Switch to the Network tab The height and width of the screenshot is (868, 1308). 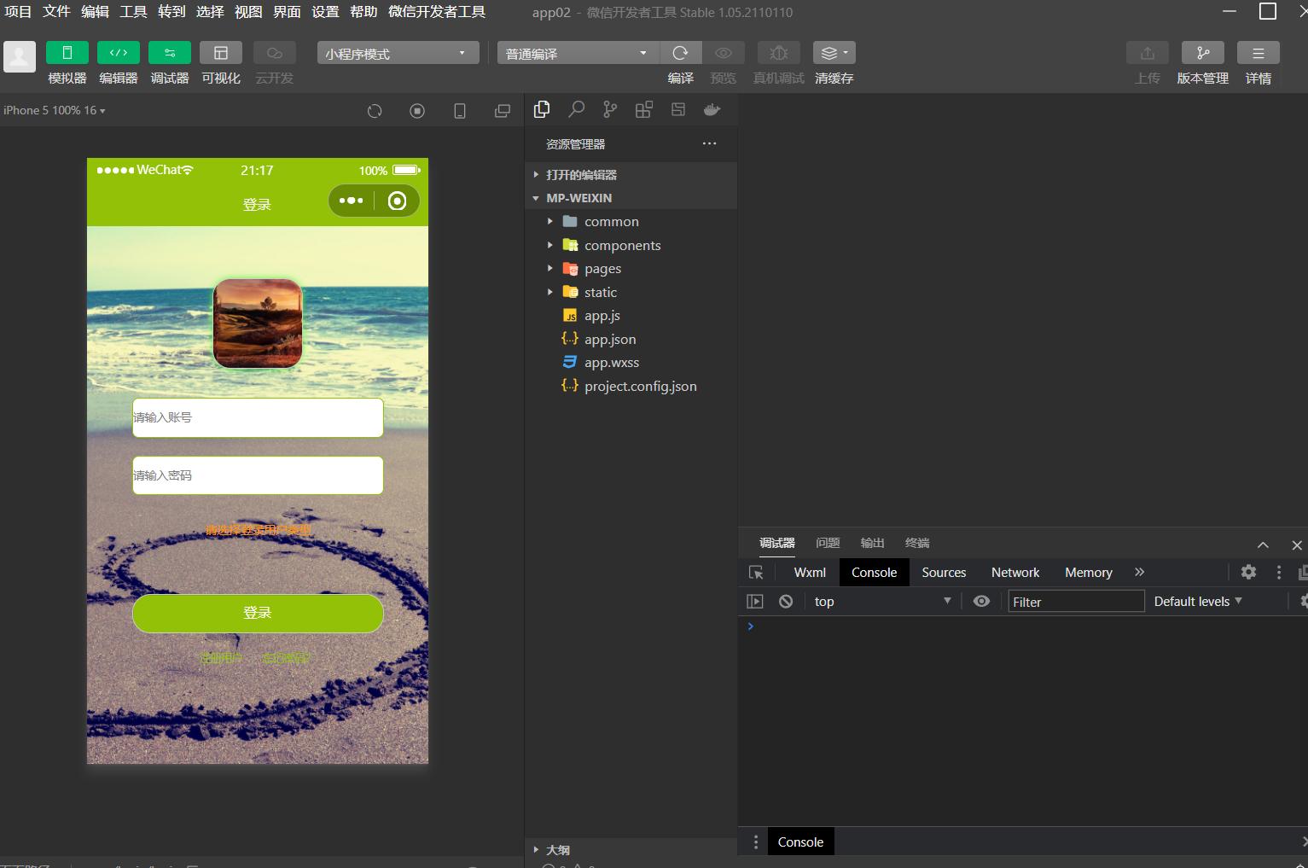[1014, 573]
